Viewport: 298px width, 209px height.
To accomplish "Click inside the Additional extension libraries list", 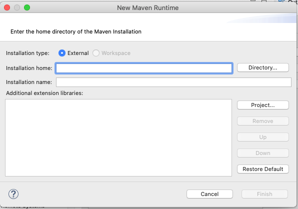I will click(x=118, y=137).
